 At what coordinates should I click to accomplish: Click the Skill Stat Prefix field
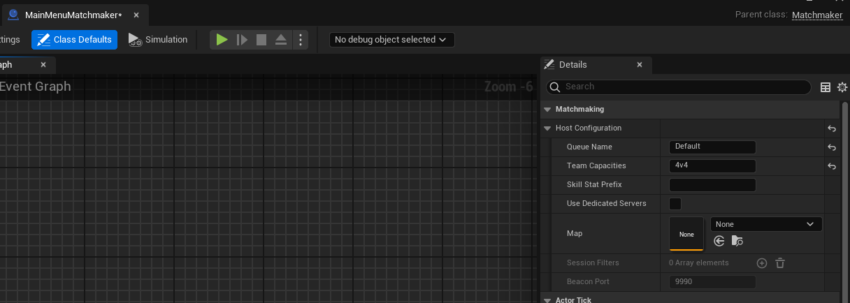point(712,185)
